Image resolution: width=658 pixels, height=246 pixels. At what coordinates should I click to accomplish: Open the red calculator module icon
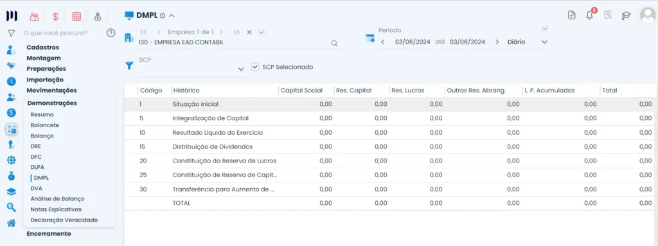[x=76, y=16]
